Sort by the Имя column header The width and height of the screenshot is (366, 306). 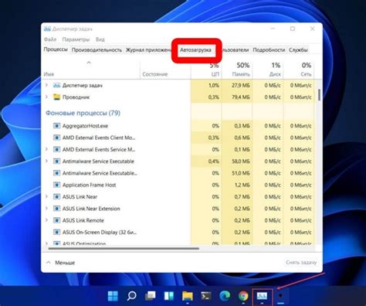[x=49, y=74]
